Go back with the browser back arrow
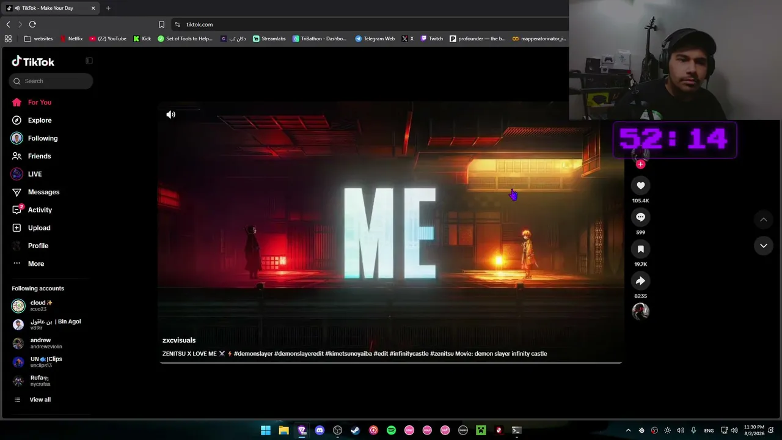Viewport: 782px width, 440px height. pos(8,24)
